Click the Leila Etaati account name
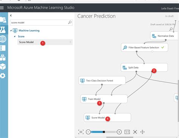 [170, 8]
